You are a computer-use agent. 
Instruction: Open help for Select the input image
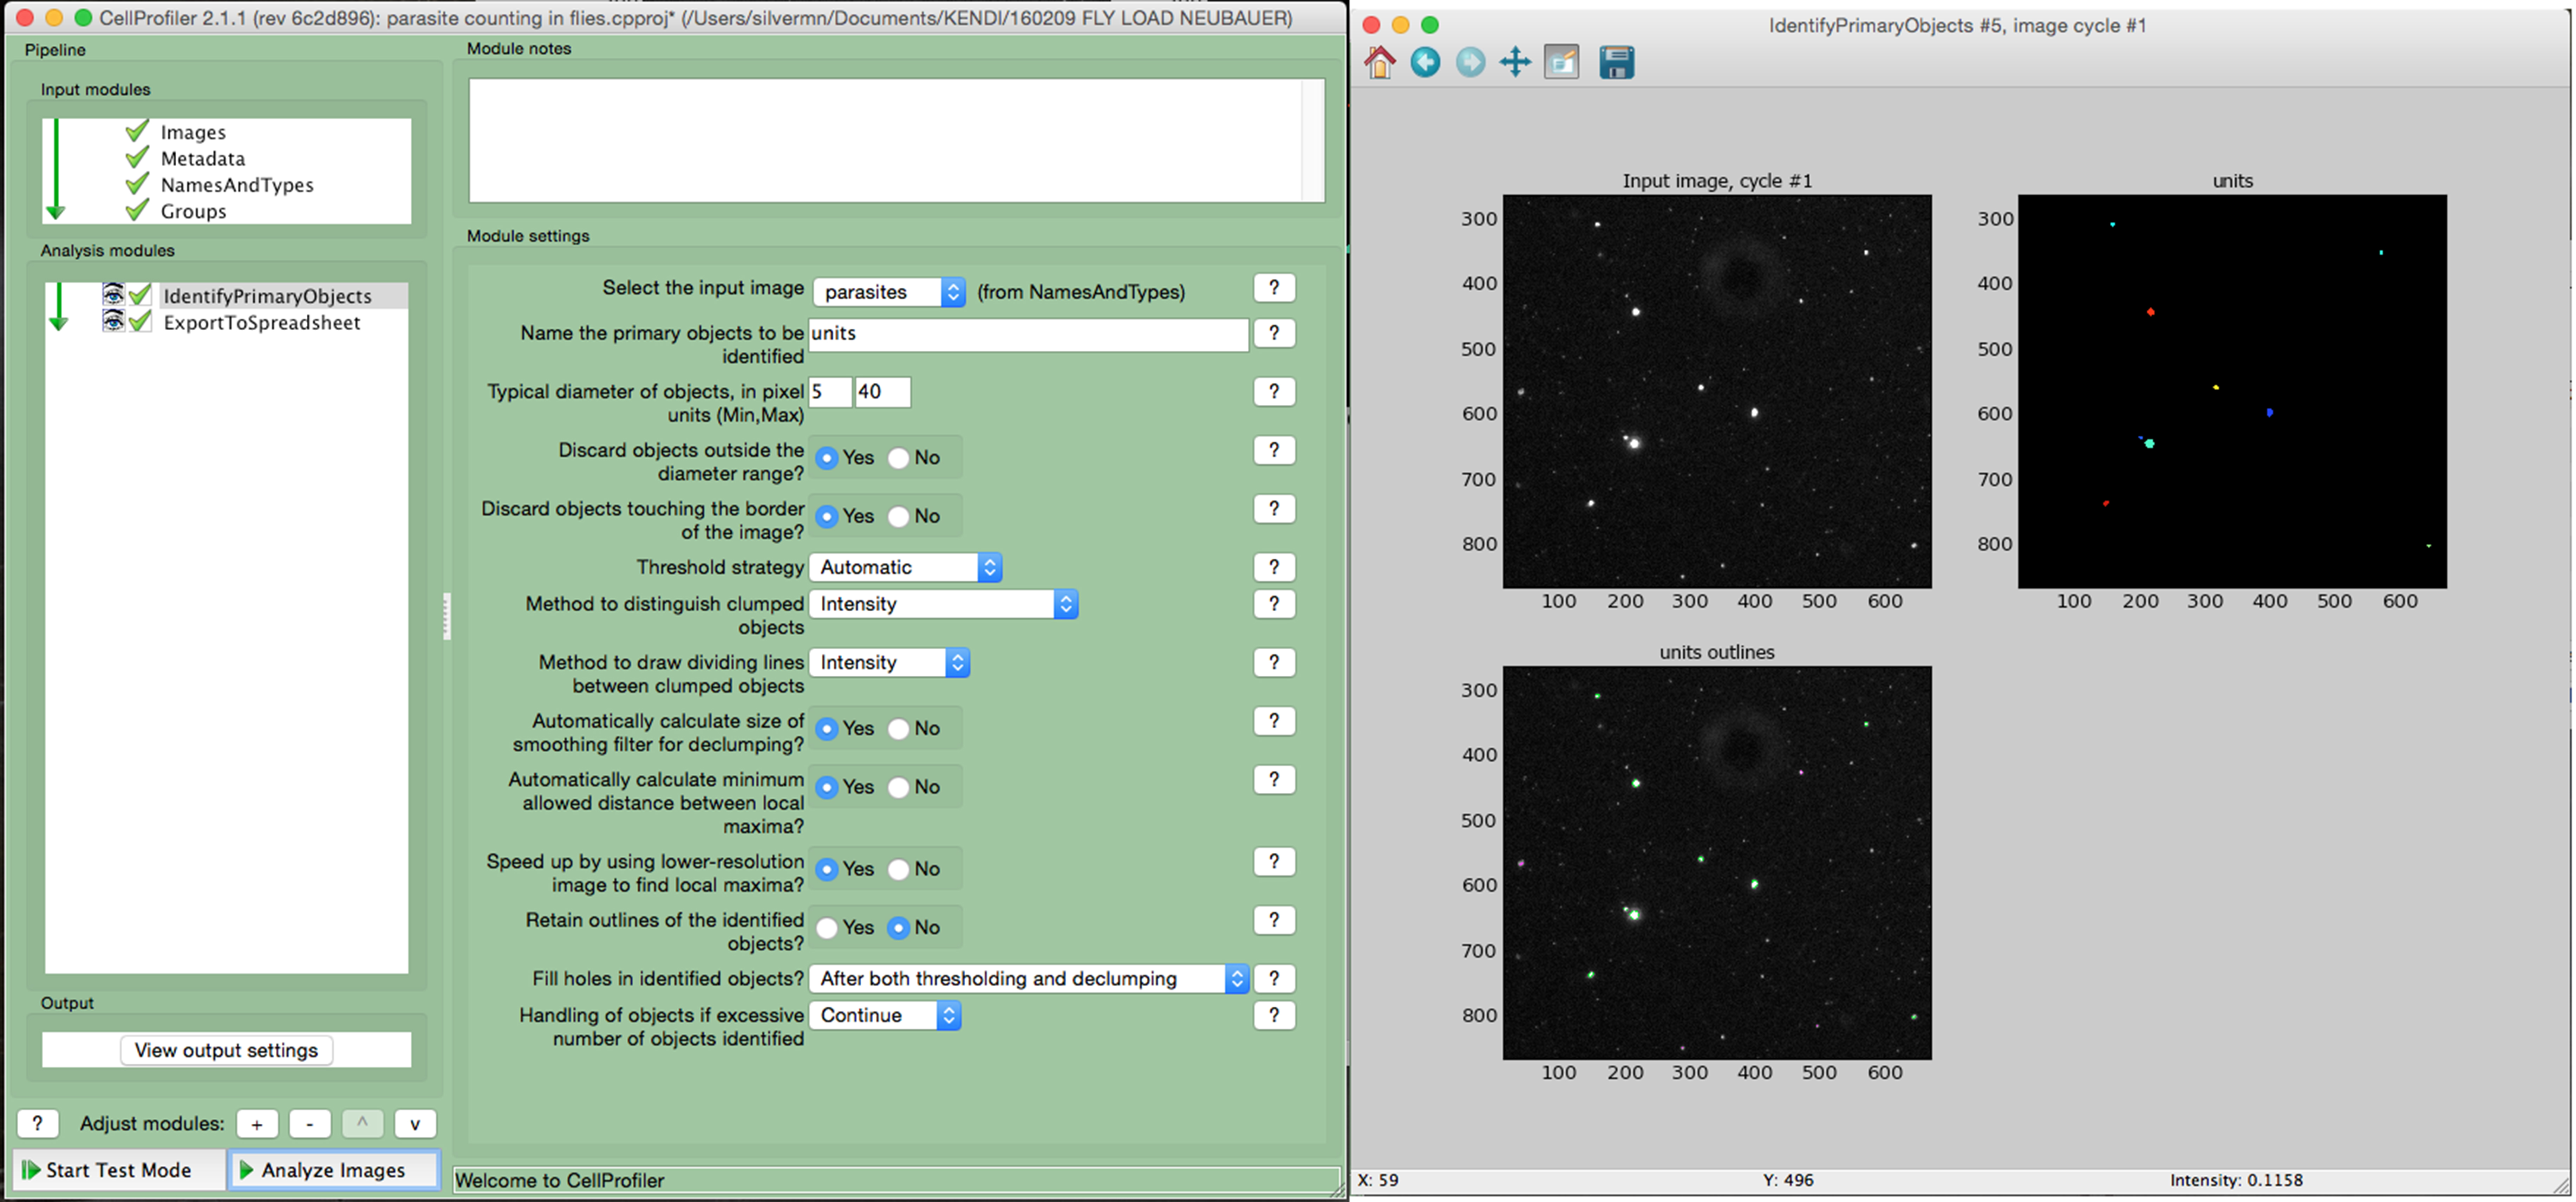point(1274,288)
